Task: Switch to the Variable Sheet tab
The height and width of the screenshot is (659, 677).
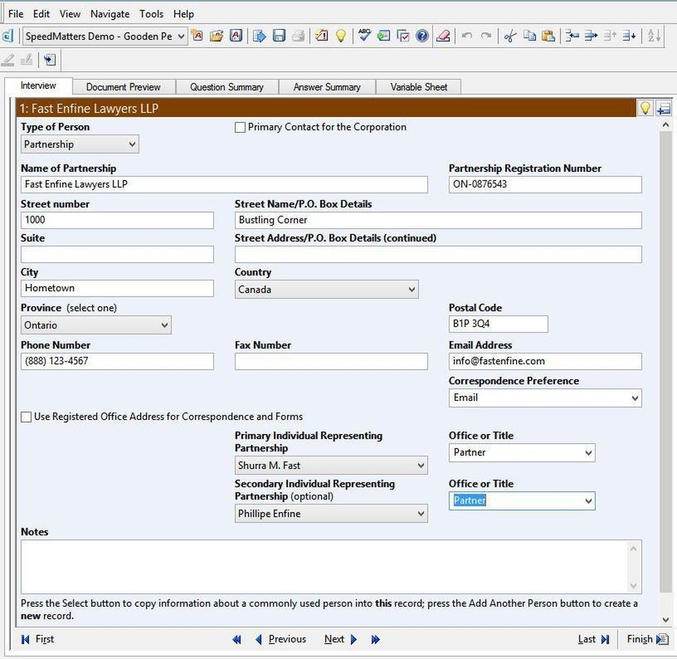Action: [x=419, y=87]
